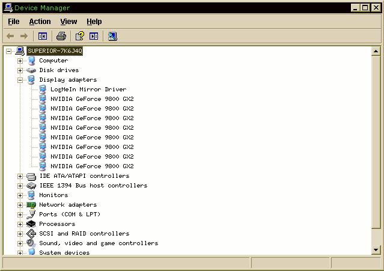
Task: Maximize the Device Manager window
Action: pyautogui.click(x=365, y=8)
